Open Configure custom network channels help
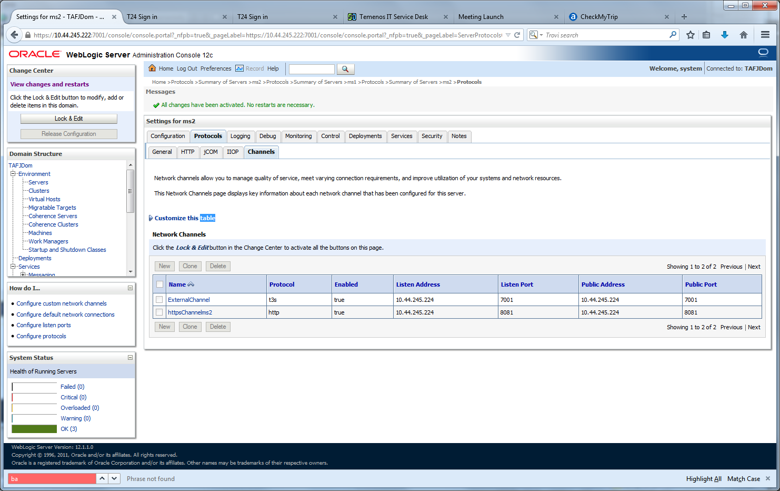This screenshot has height=491, width=780. [x=62, y=303]
